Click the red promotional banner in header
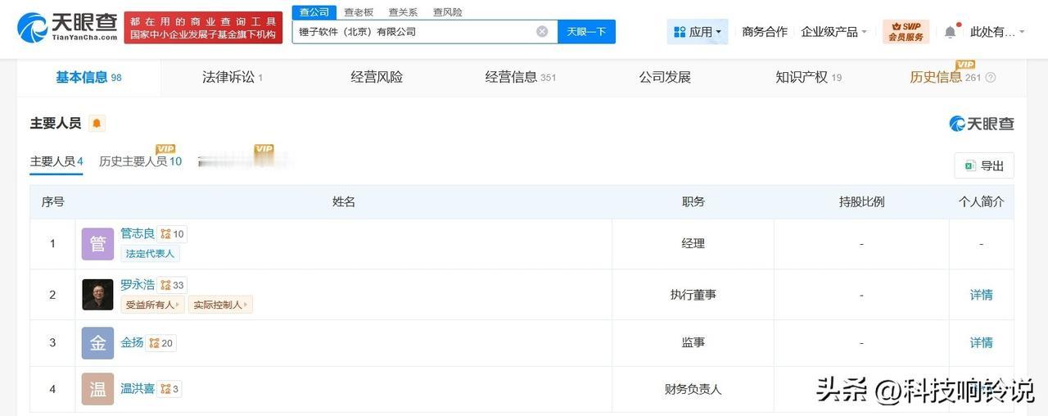Viewport: 1048px width, 416px height. coord(203,28)
